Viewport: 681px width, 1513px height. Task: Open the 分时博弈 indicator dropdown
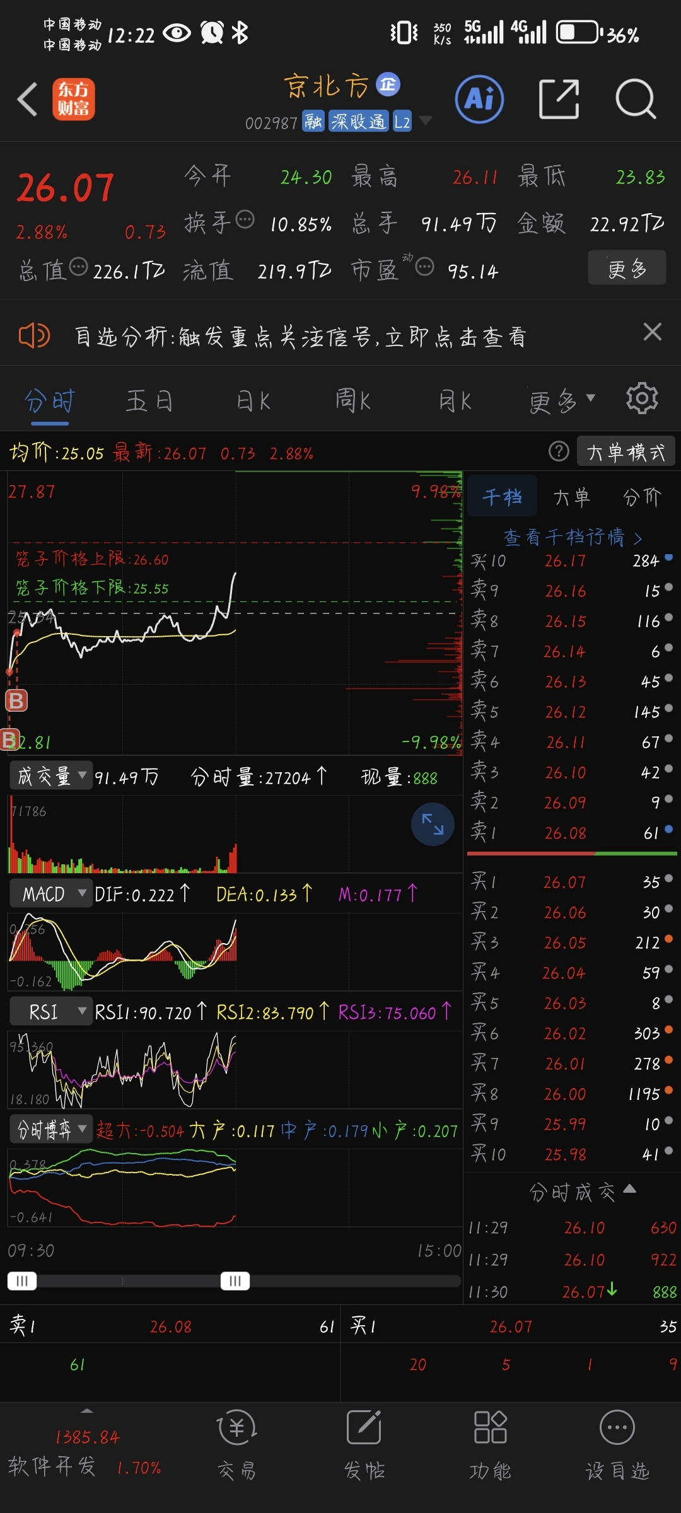50,1130
